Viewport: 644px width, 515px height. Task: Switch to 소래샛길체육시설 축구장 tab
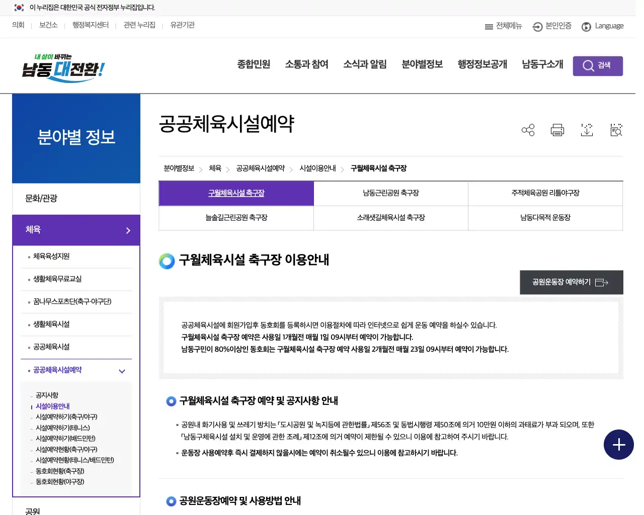pyautogui.click(x=391, y=218)
